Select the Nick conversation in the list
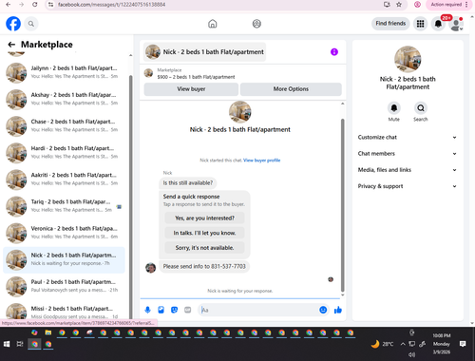The width and height of the screenshot is (475, 361). 64,259
